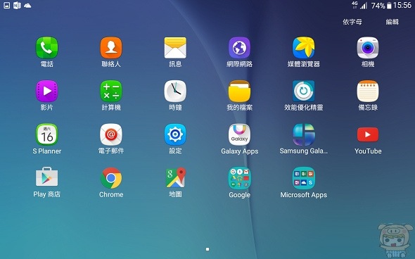Tap the A-Z sort (依字母) button
Screen dimensions: 415x259
352,22
